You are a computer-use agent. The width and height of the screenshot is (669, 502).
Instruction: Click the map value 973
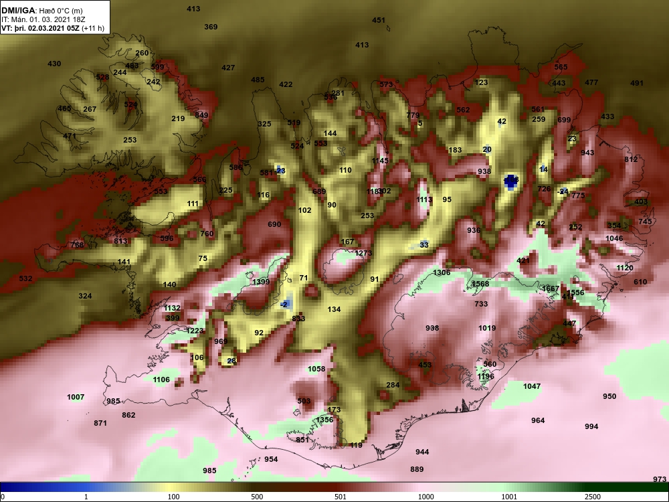(660, 479)
